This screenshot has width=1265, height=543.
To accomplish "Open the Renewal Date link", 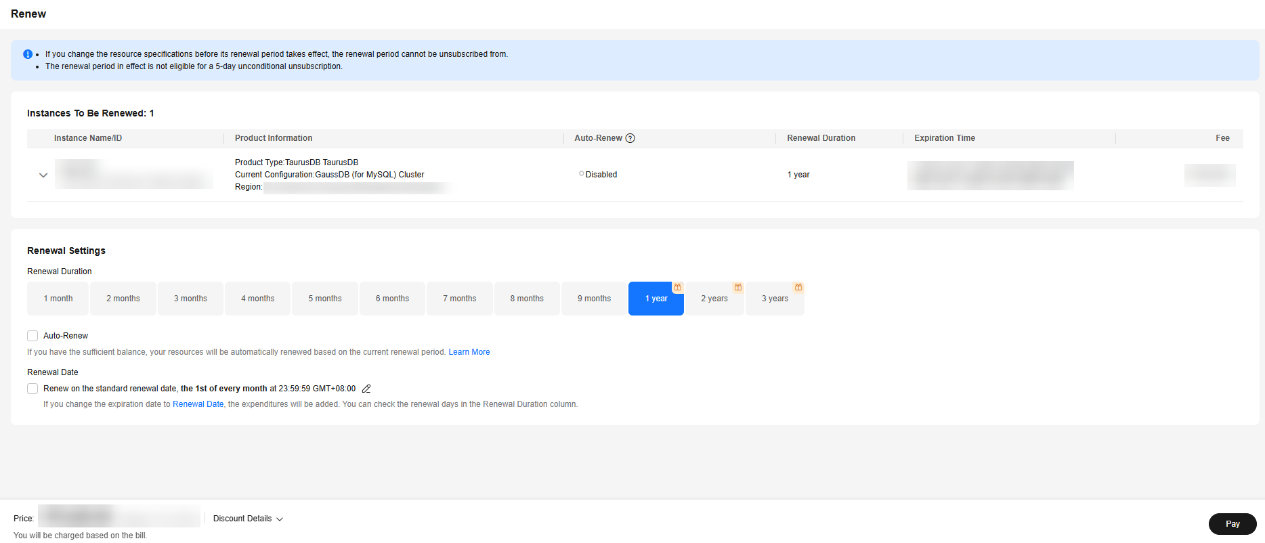I will 198,404.
